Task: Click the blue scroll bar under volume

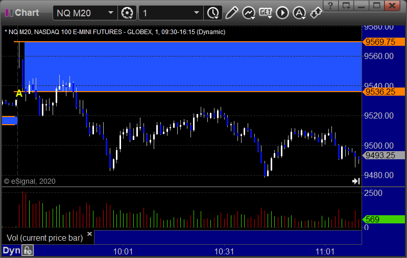Action: point(228,237)
